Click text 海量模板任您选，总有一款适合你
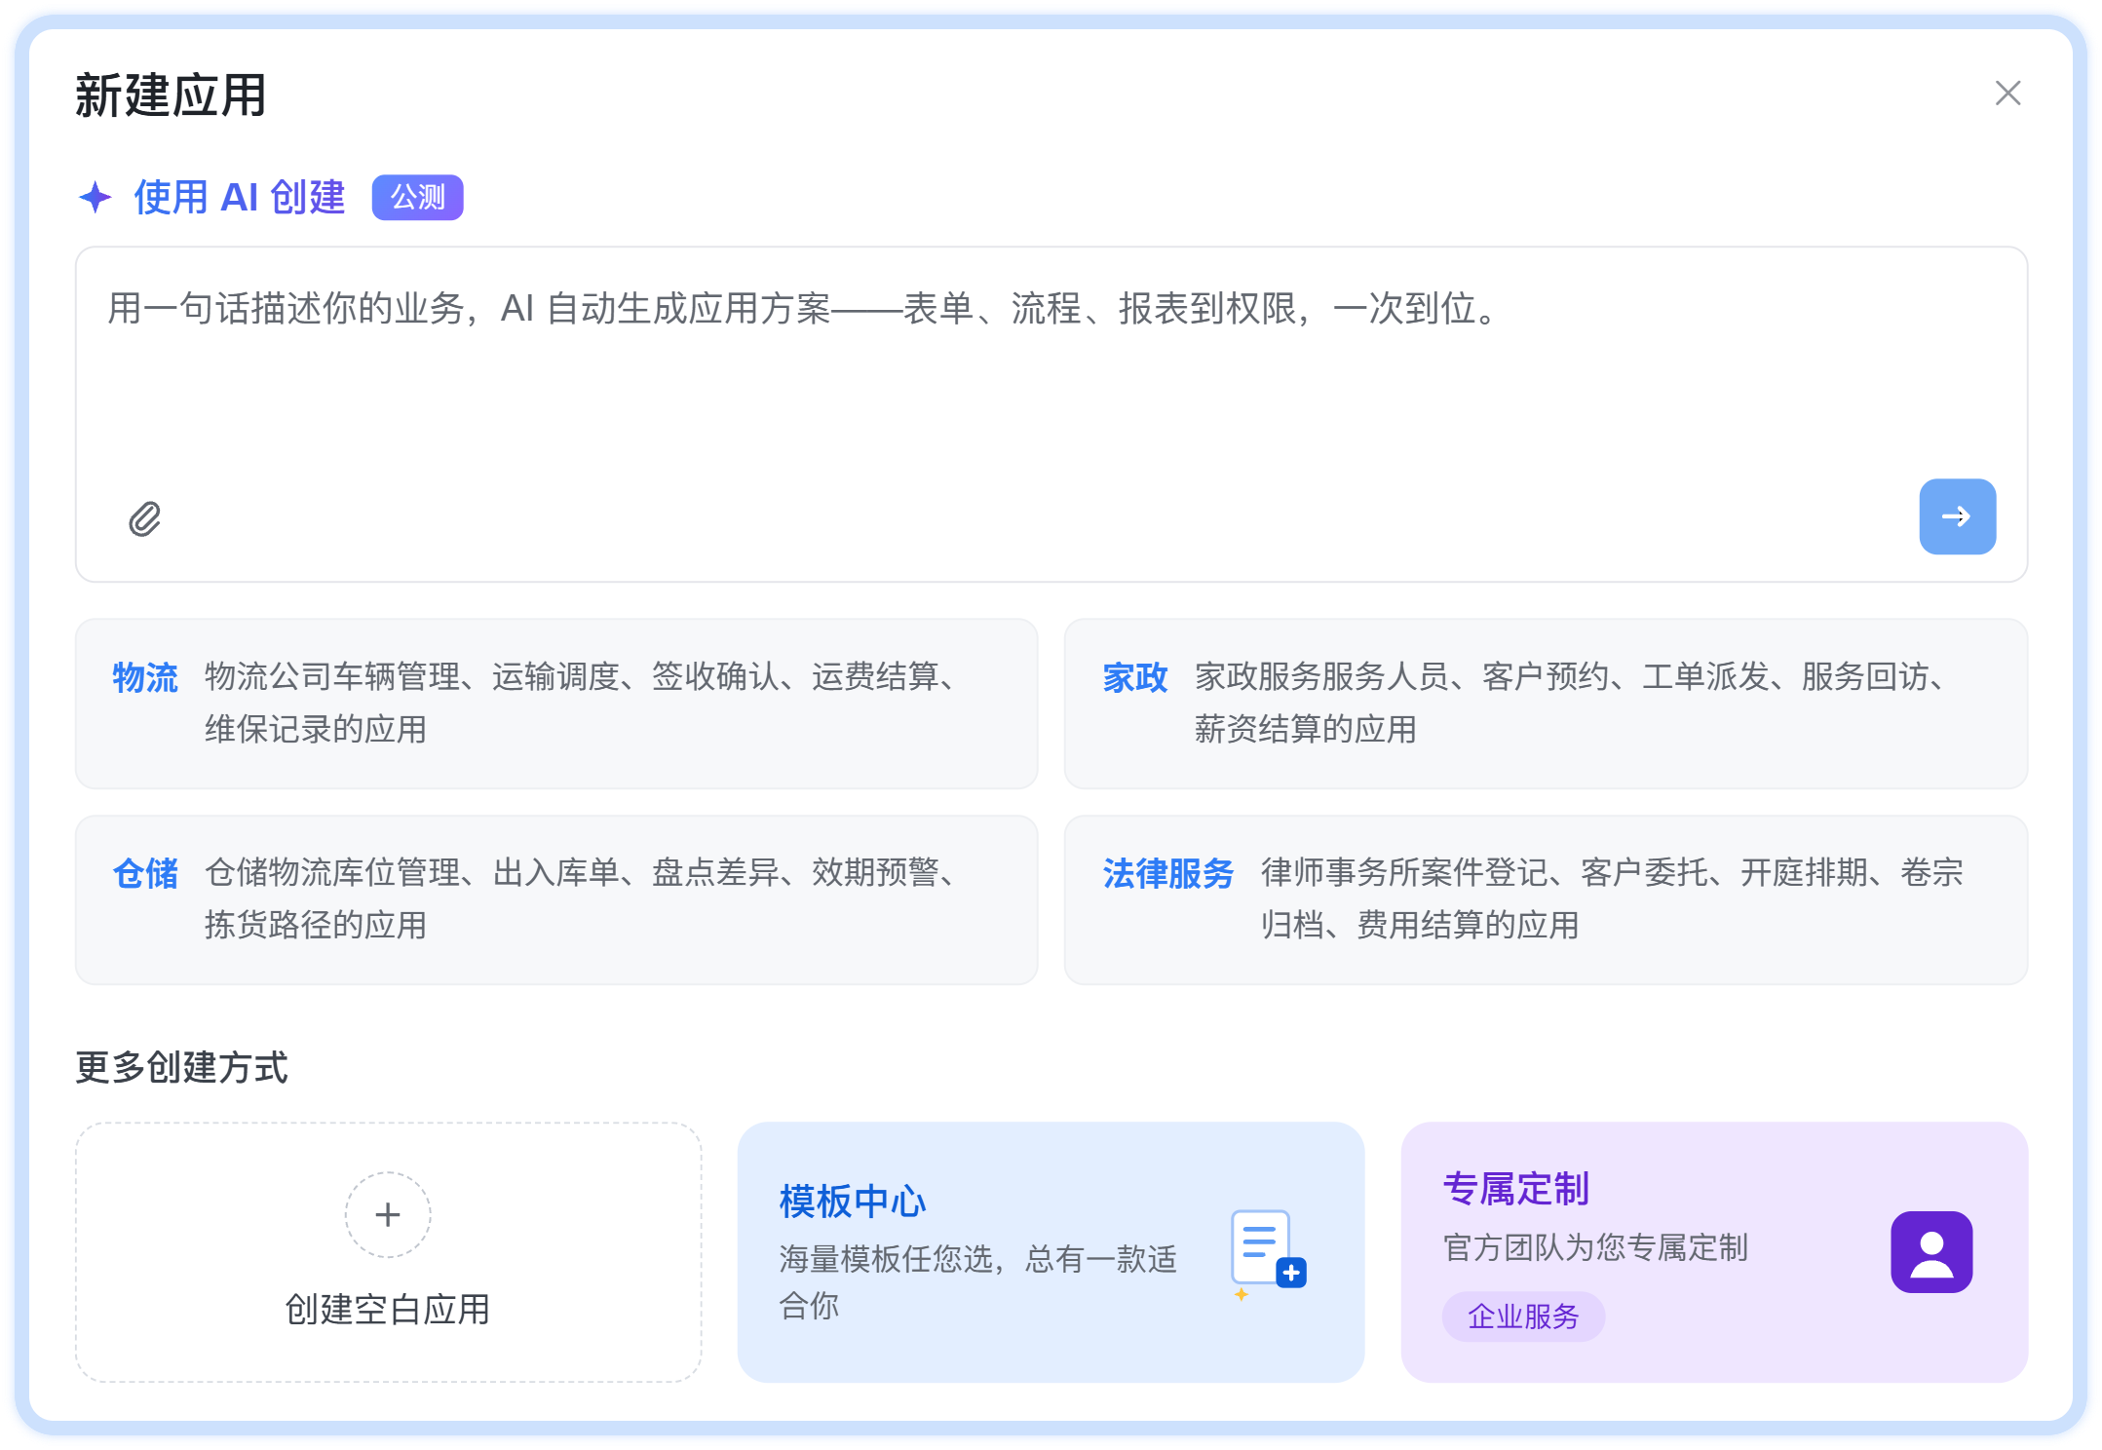Screen dimensions: 2102x1450 tap(978, 1281)
